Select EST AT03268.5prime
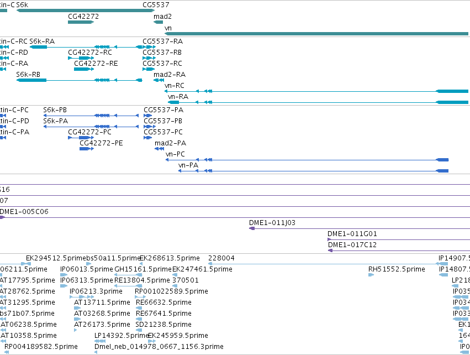This screenshot has width=470, height=355. coord(77,319)
